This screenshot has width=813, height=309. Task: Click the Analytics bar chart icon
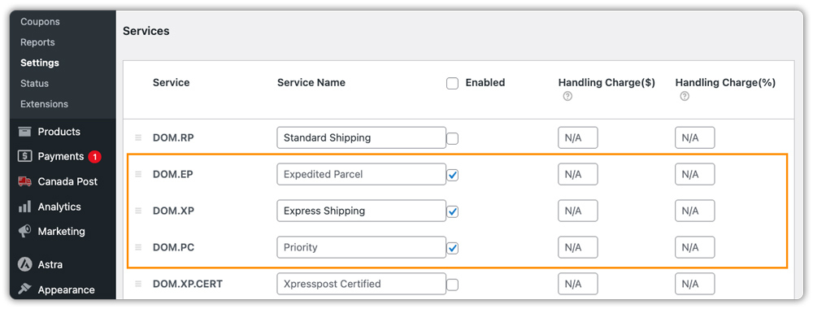coord(25,207)
